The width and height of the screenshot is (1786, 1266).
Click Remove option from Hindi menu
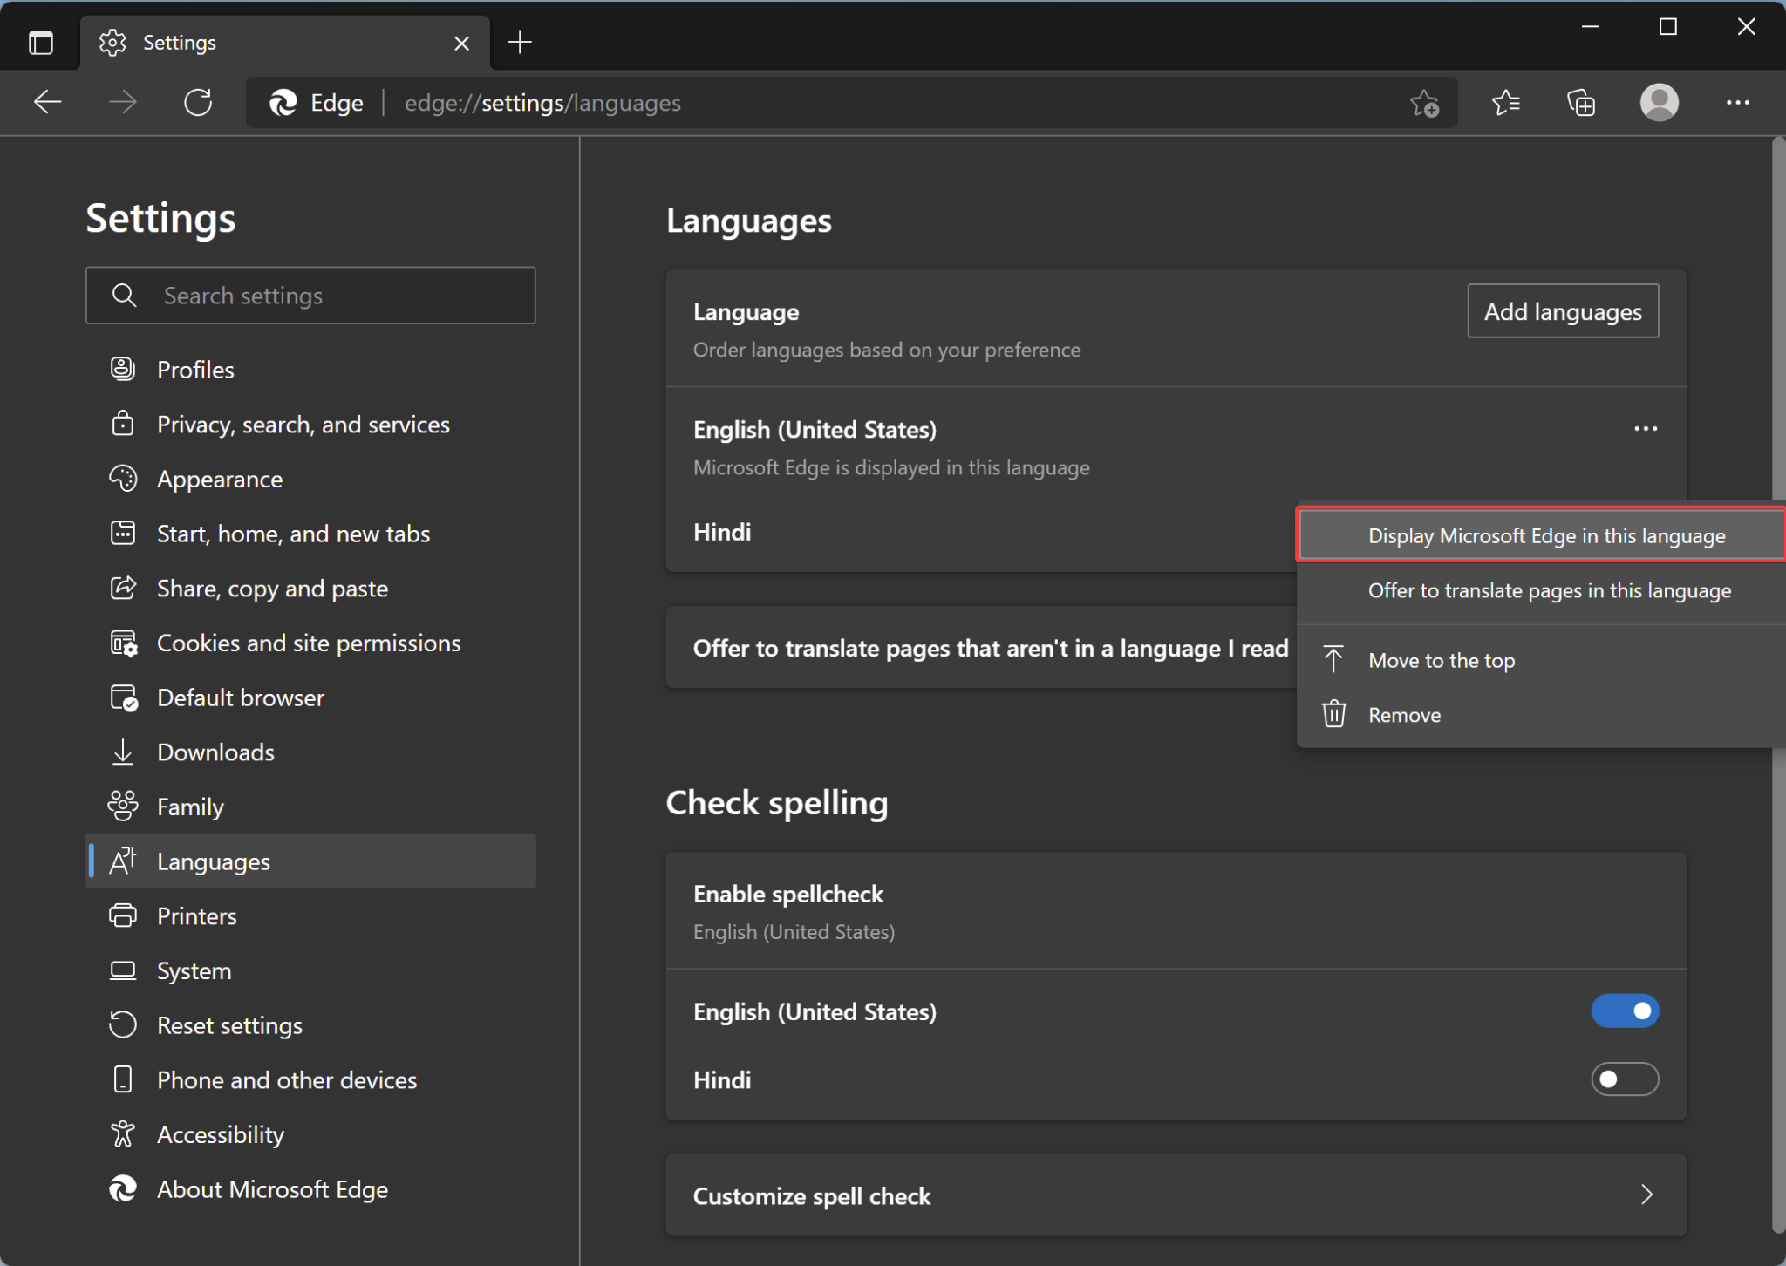point(1403,714)
